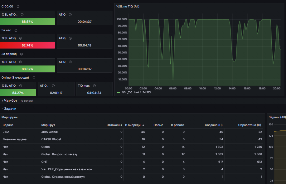Click info icon on top ATiQ 00:04:37 panel

[x=70, y=15]
